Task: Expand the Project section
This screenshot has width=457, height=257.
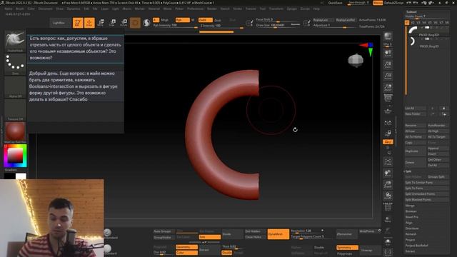Action: [410, 240]
